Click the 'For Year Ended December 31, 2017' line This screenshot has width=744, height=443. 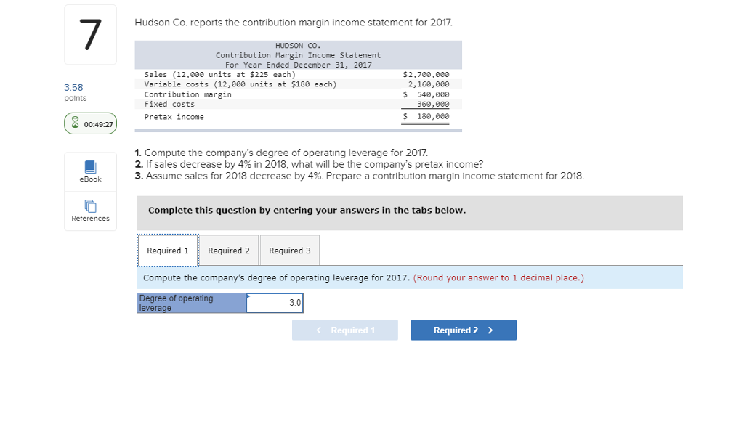coord(299,65)
